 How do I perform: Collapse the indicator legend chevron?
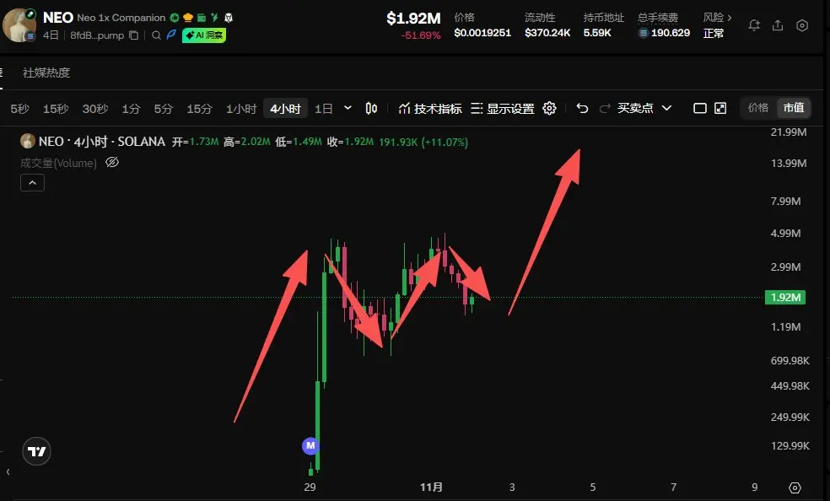[32, 182]
